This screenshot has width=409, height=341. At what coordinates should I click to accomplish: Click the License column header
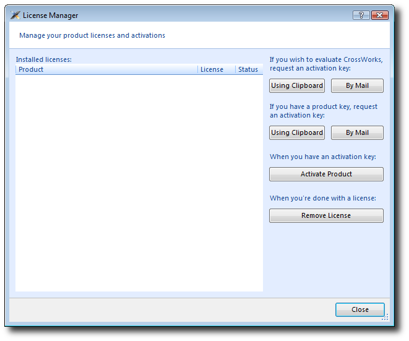(212, 69)
